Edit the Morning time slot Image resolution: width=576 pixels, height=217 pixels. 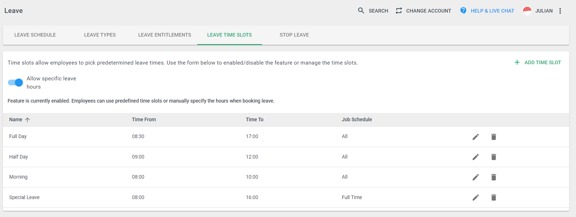coord(476,177)
